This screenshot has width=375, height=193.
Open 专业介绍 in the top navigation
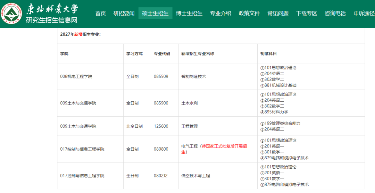220,14
